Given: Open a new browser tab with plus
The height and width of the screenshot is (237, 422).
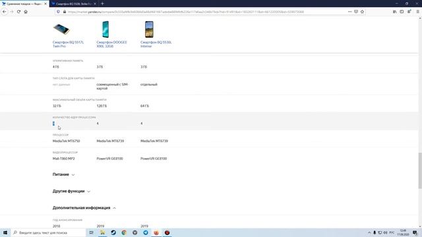Looking at the screenshot, I should point(103,4).
